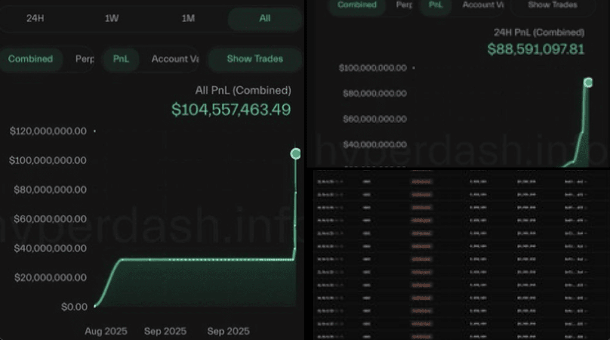Screen dimensions: 610x340
Task: Click the 24H PnL value $88,591,097.81
Action: coord(536,49)
